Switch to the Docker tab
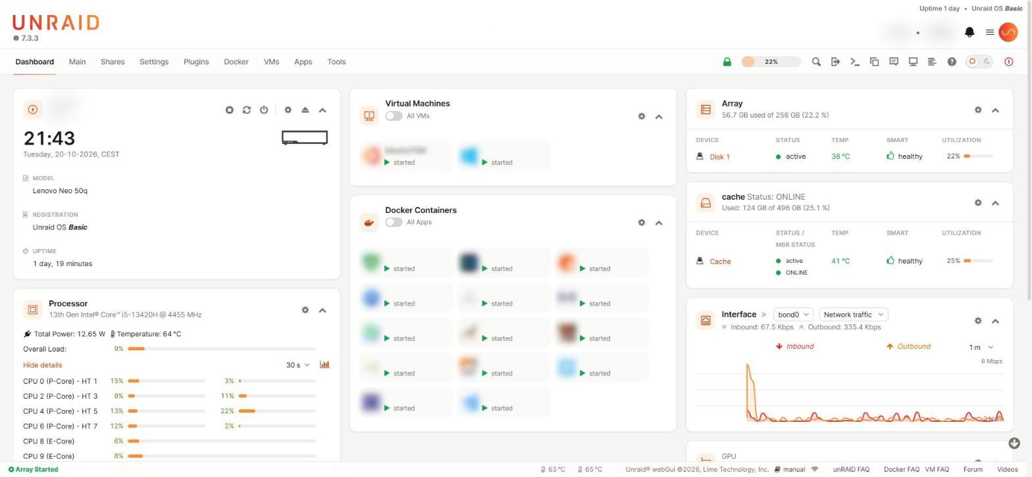Screen dimensions: 1032x477 tap(236, 62)
